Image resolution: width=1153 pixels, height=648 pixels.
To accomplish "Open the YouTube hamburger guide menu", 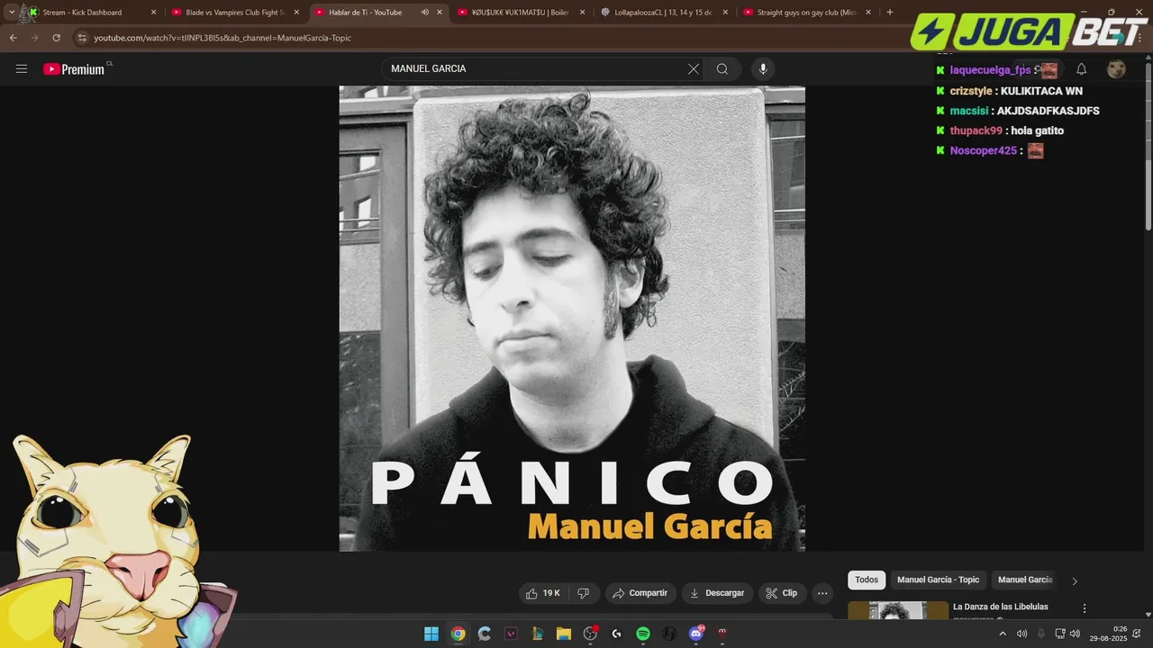I will 22,69.
